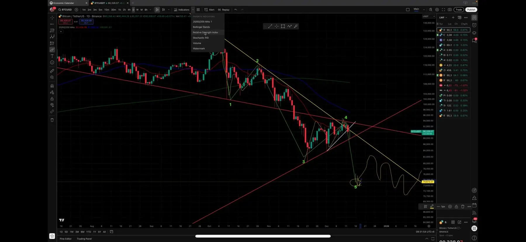Open the patterns drawing tool group
The height and width of the screenshot is (242, 526).
52,37
